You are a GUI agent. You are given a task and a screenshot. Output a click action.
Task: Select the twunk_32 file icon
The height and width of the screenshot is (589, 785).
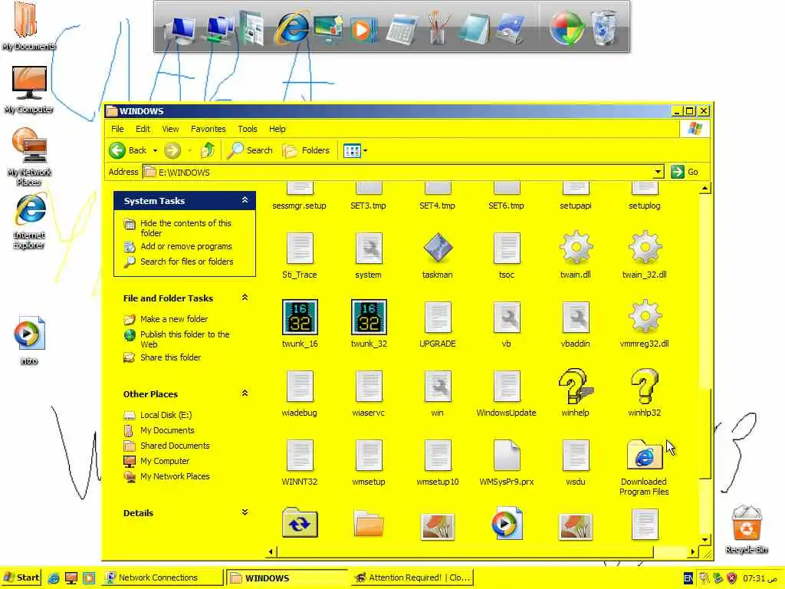[x=369, y=317]
